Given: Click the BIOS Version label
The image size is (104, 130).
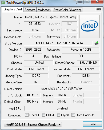Looking at the screenshot, I should 13,43.
